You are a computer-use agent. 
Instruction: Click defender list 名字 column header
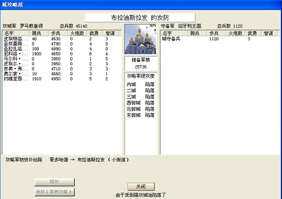click(174, 33)
